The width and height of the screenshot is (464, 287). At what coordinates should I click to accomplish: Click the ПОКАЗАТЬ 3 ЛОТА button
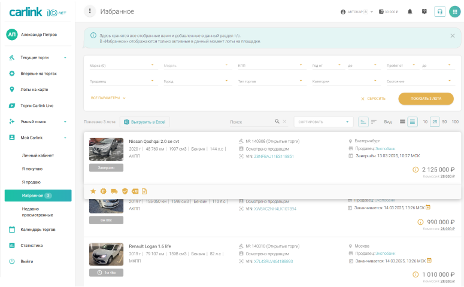tap(426, 98)
